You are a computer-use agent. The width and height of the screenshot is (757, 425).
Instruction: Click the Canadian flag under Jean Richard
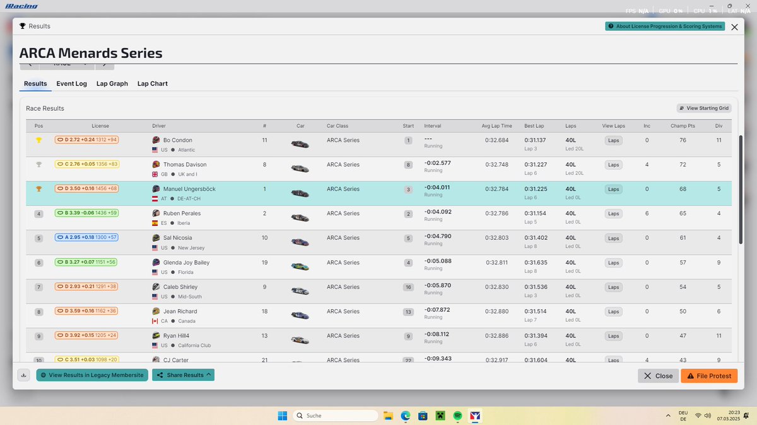155,322
